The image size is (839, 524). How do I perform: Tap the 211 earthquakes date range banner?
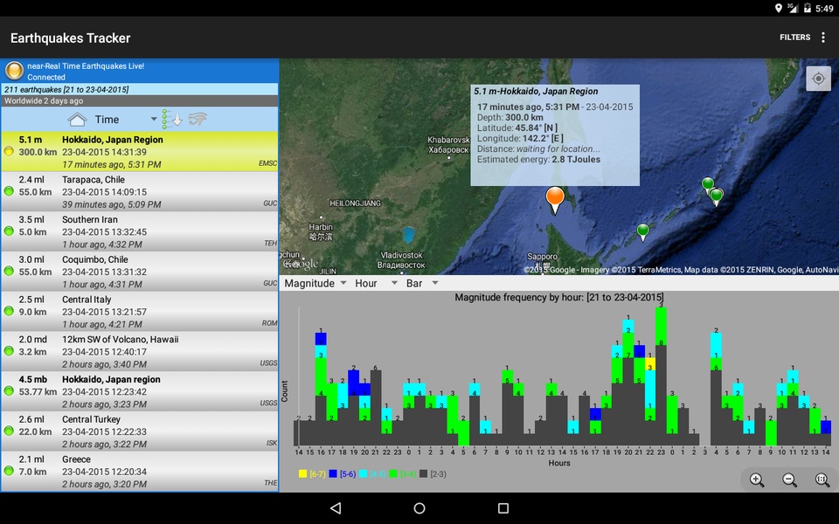point(140,89)
